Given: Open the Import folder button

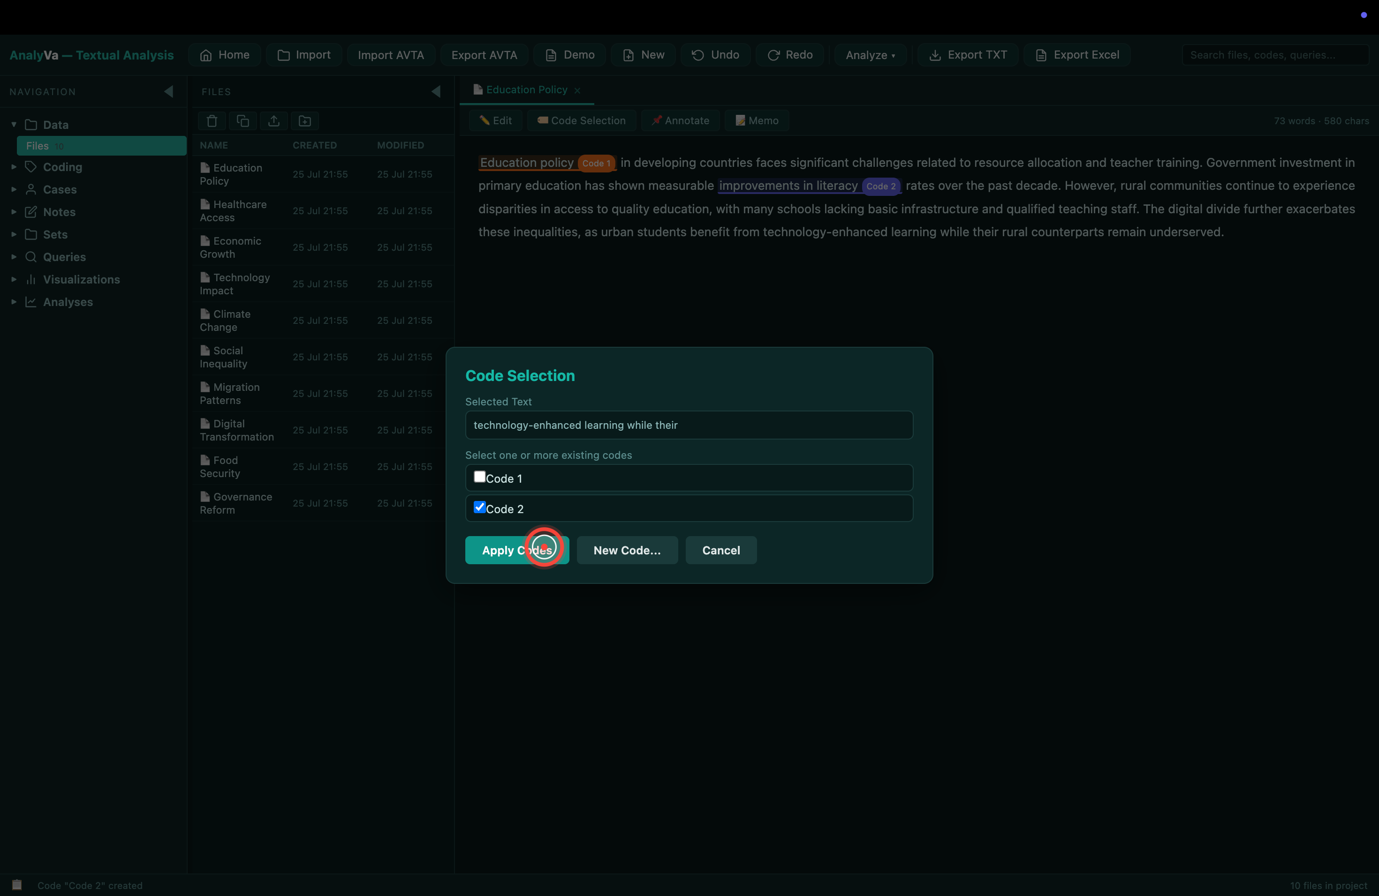Looking at the screenshot, I should (303, 55).
